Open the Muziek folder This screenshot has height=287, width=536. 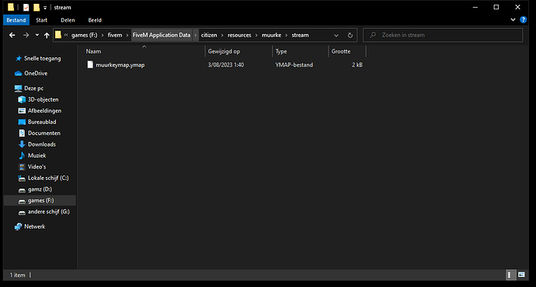pyautogui.click(x=37, y=156)
